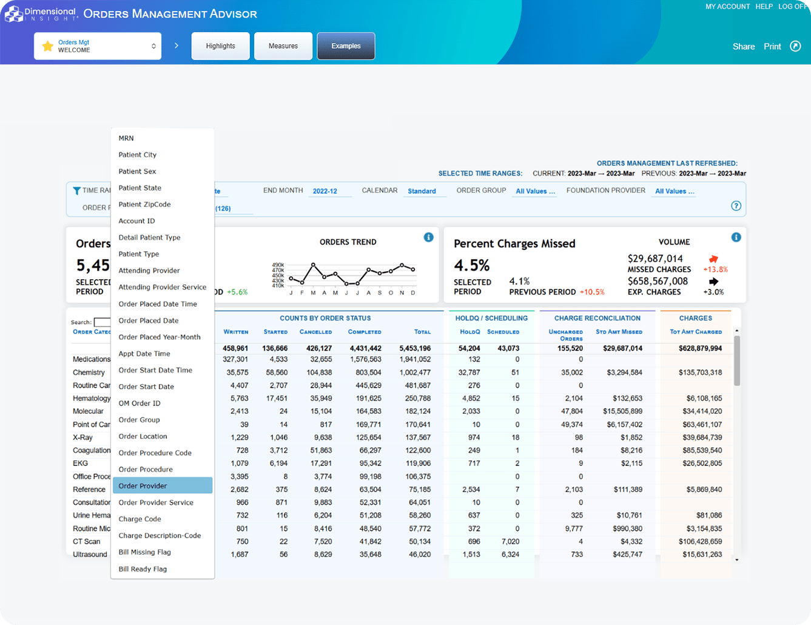811x625 pixels.
Task: Click info icon on Percent Charges Missed panel
Action: coord(736,237)
